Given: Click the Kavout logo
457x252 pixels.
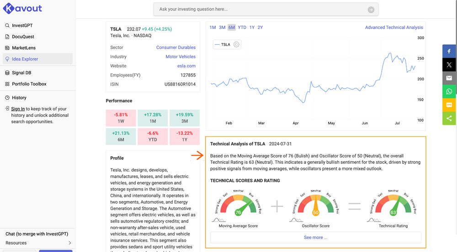Looking at the screenshot, I should tap(23, 9).
